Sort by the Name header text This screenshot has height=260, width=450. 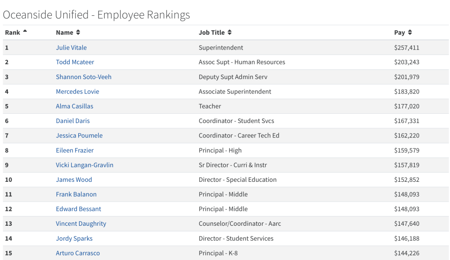pos(65,32)
